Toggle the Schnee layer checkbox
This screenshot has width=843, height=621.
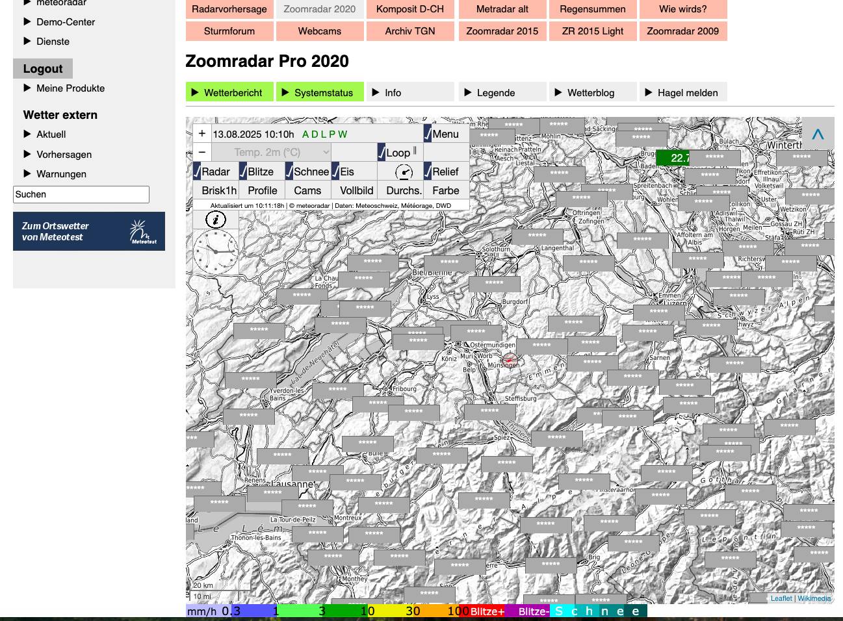tap(289, 171)
